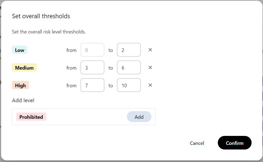This screenshot has height=162, width=263.
Task: Focus the High 'to' field showing 10
Action: pyautogui.click(x=129, y=85)
